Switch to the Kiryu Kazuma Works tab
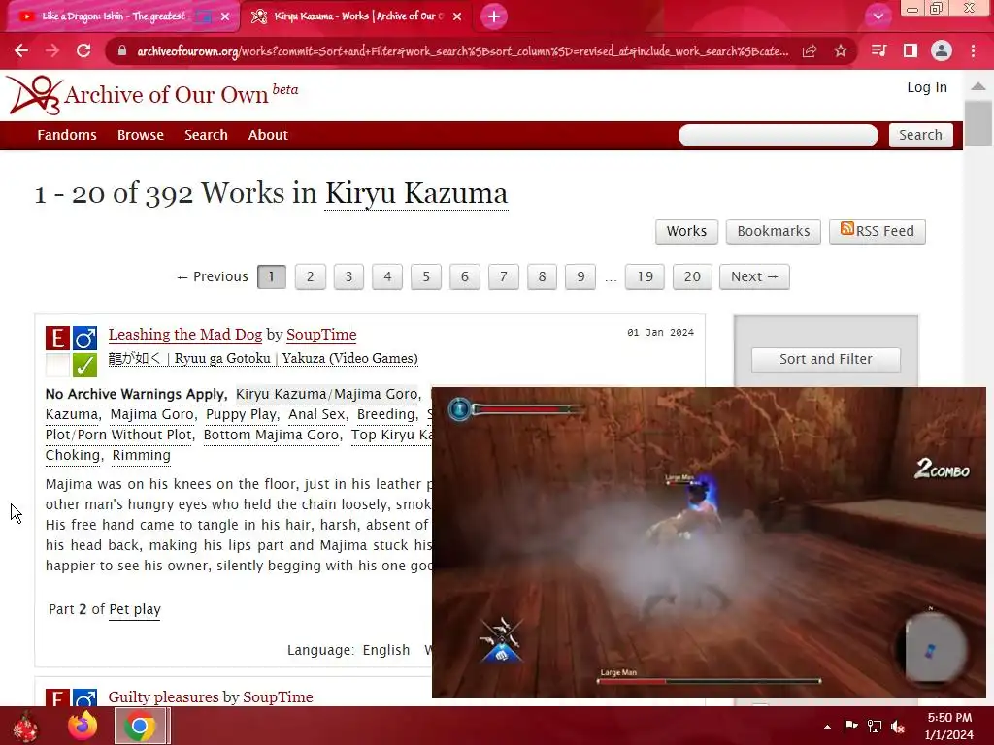Screen dimensions: 994x745 pyautogui.click(x=359, y=16)
